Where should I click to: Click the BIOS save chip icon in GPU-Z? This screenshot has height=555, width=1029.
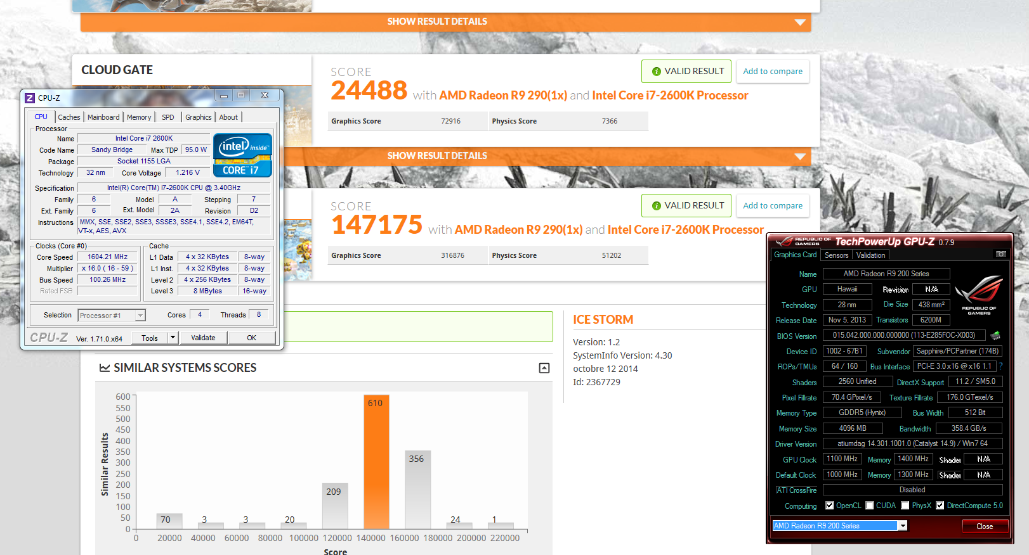[x=995, y=335]
